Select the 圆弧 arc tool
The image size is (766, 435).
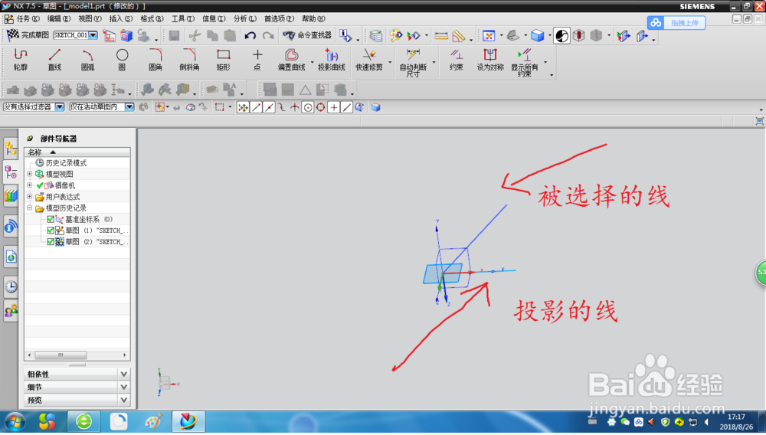point(88,60)
